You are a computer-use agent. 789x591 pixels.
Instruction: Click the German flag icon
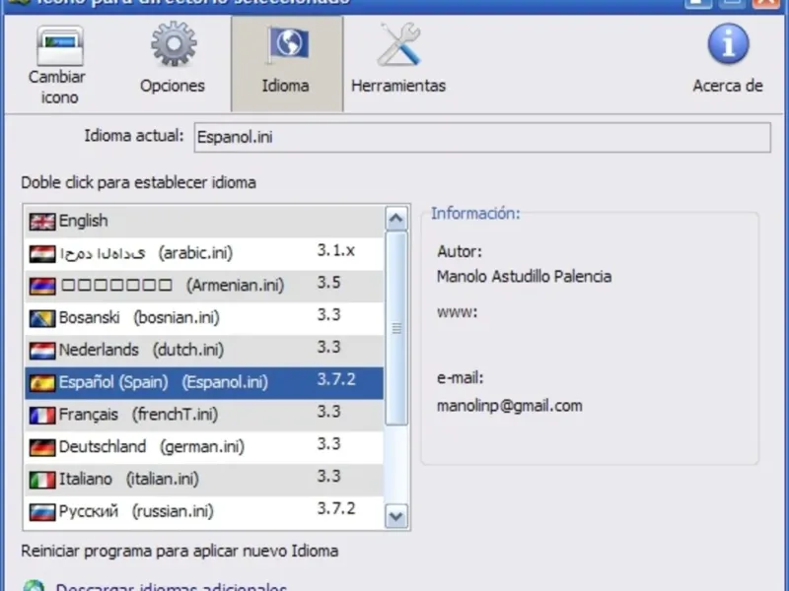click(42, 447)
